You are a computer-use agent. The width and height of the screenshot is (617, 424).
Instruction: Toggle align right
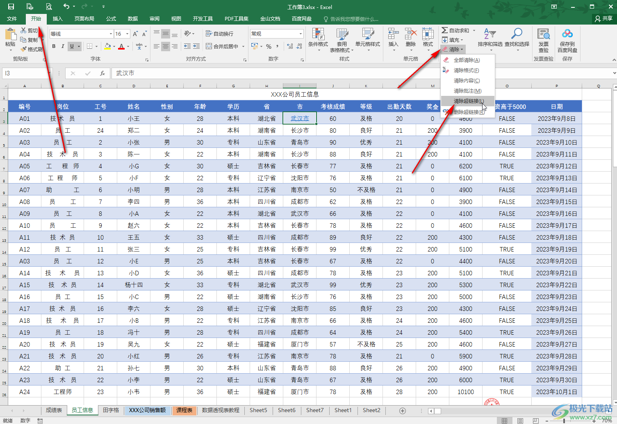pos(175,46)
